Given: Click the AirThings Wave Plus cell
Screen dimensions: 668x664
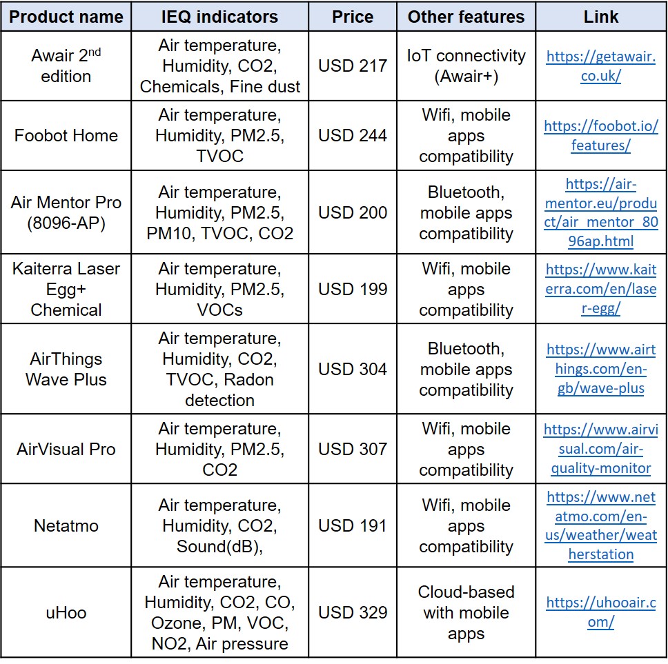Looking at the screenshot, I should coord(66,369).
